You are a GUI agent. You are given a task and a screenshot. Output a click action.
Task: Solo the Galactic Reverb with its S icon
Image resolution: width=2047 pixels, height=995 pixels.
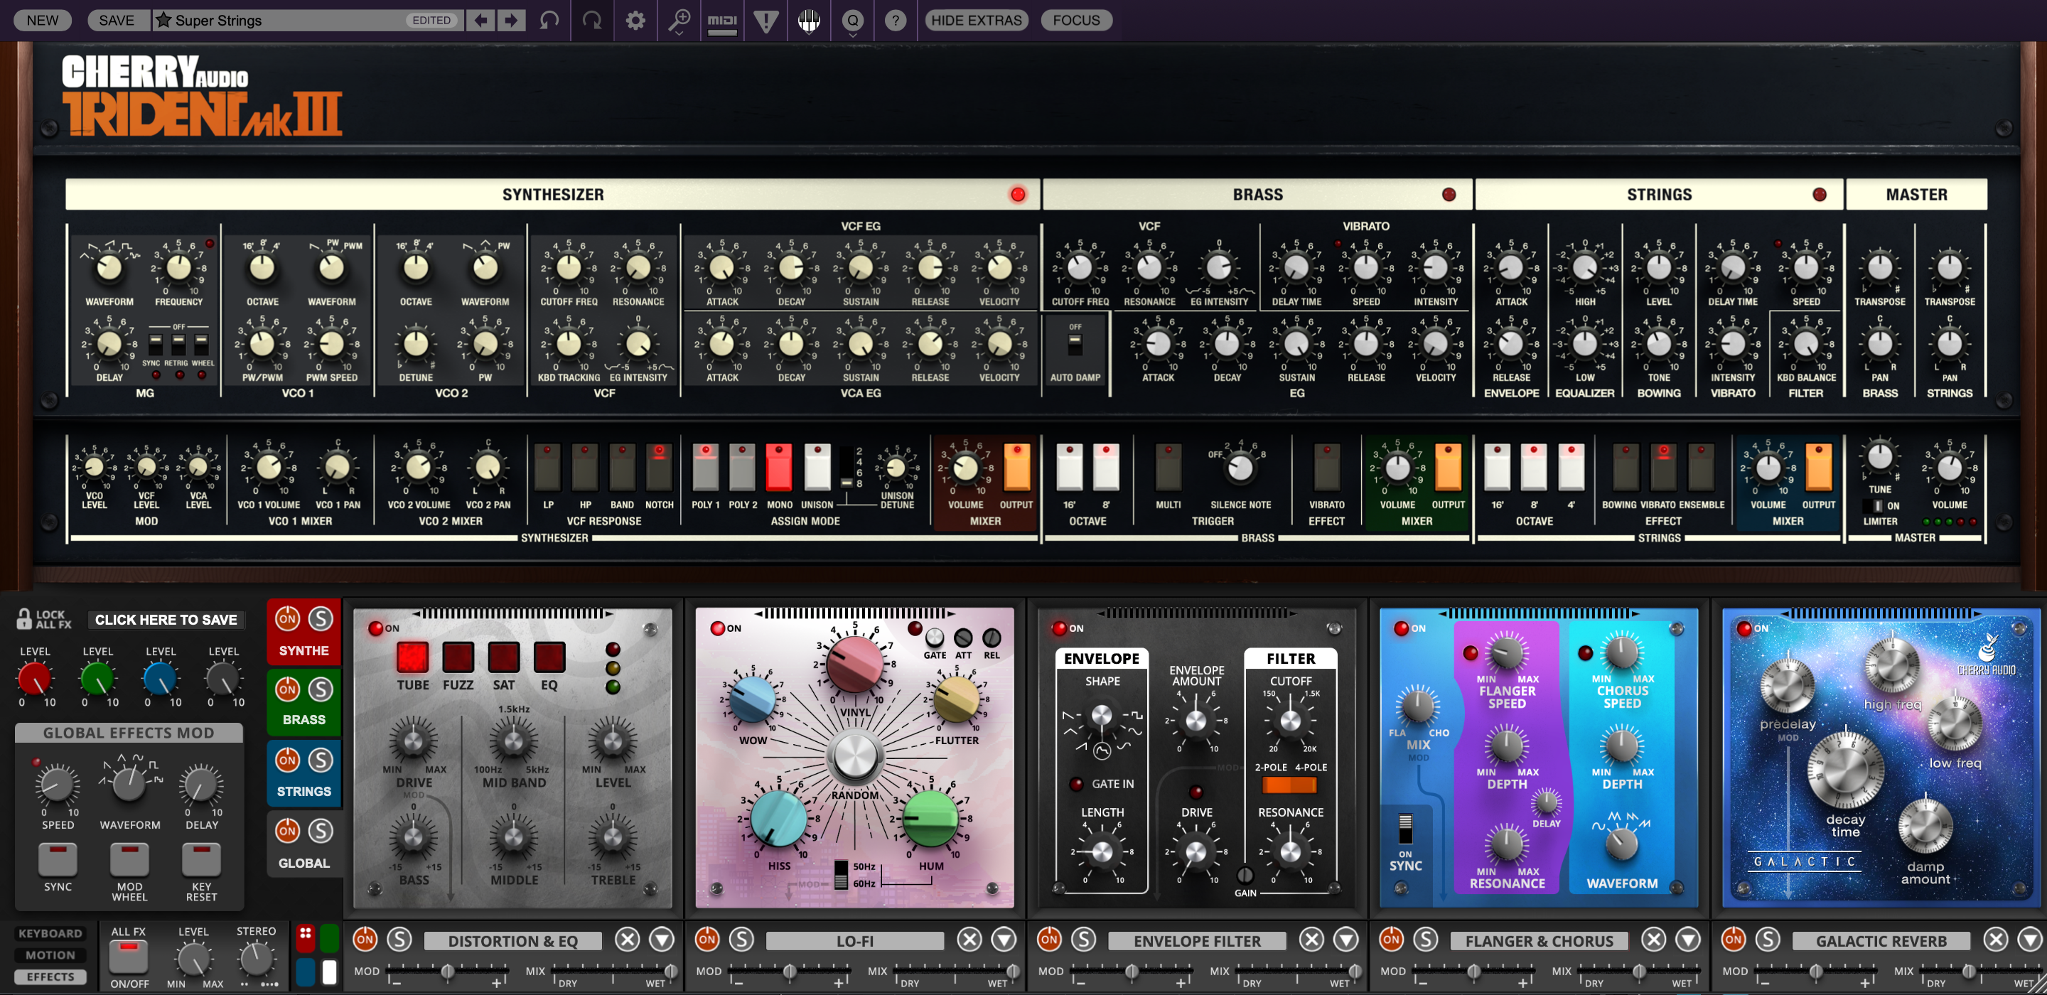[1769, 940]
